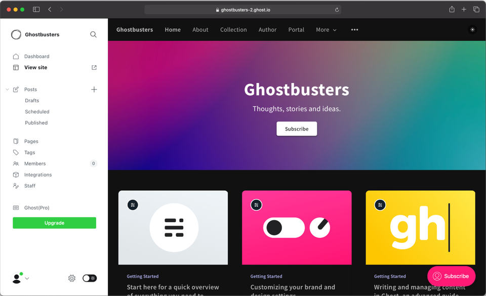Go back in Safari
This screenshot has width=486, height=296.
coord(50,9)
